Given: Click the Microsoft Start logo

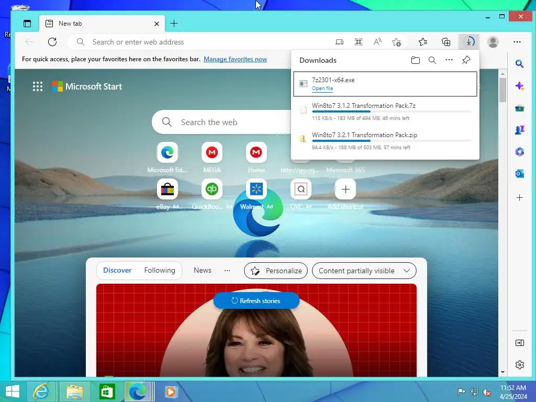Looking at the screenshot, I should [x=87, y=86].
